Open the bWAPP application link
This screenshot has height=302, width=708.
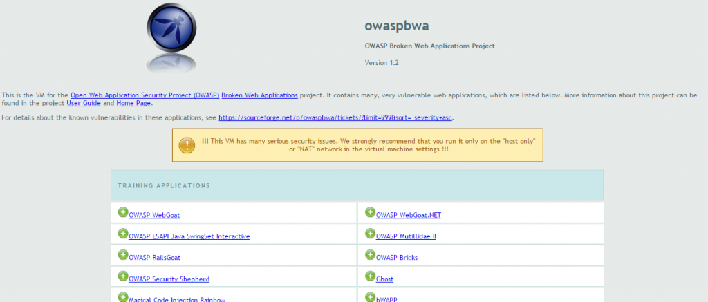(x=386, y=299)
